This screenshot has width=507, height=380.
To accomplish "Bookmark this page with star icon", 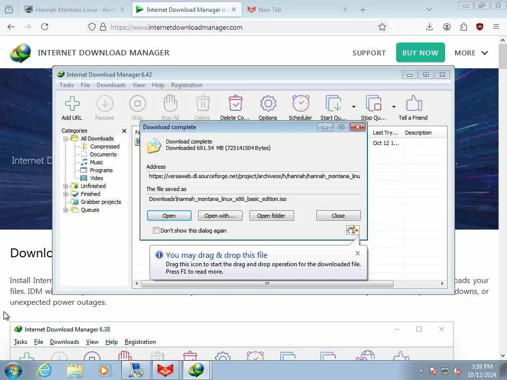I will tap(382, 27).
